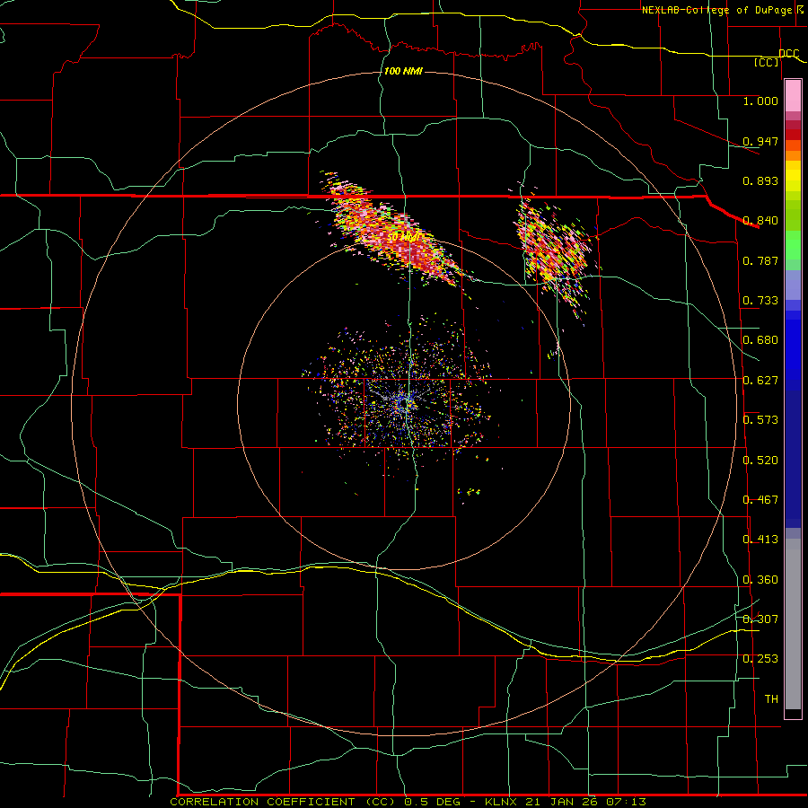The width and height of the screenshot is (808, 808).
Task: Click the 50 NMI range ring label
Action: click(403, 237)
